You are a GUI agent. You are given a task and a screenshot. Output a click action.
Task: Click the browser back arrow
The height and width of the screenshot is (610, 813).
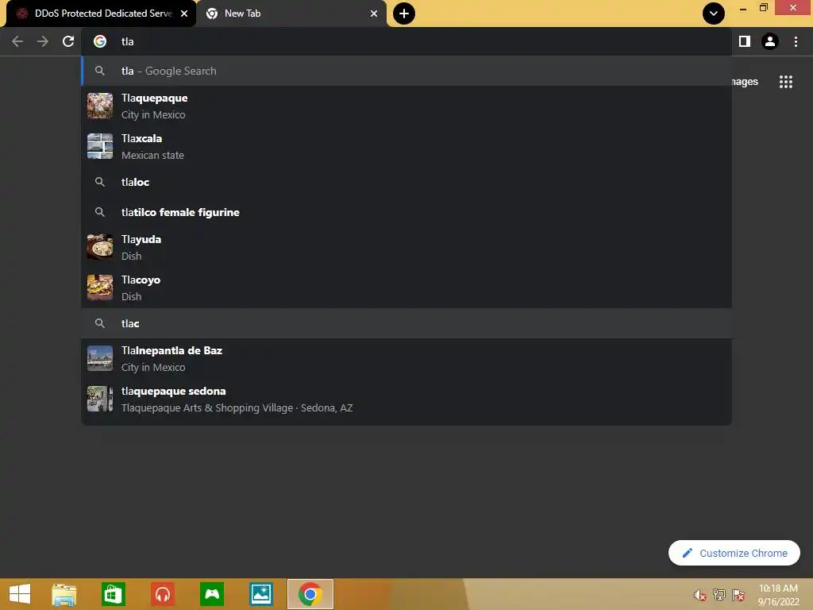pyautogui.click(x=17, y=41)
